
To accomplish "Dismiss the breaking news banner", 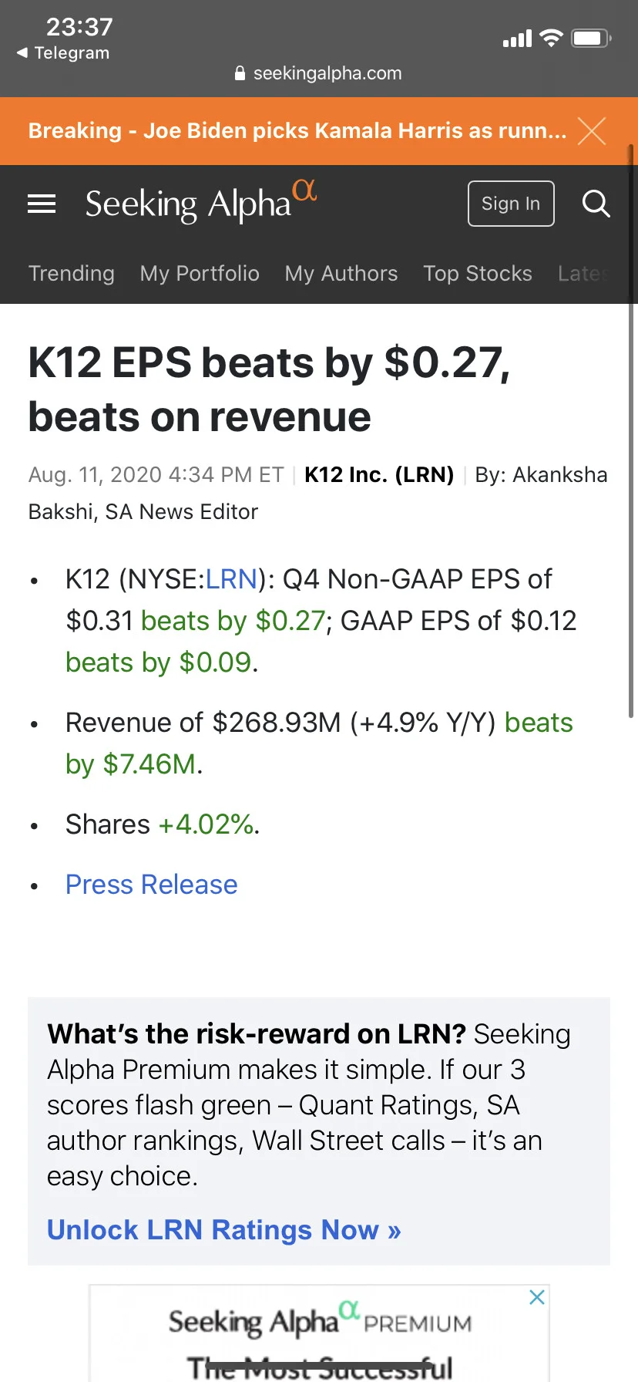I will tap(592, 131).
